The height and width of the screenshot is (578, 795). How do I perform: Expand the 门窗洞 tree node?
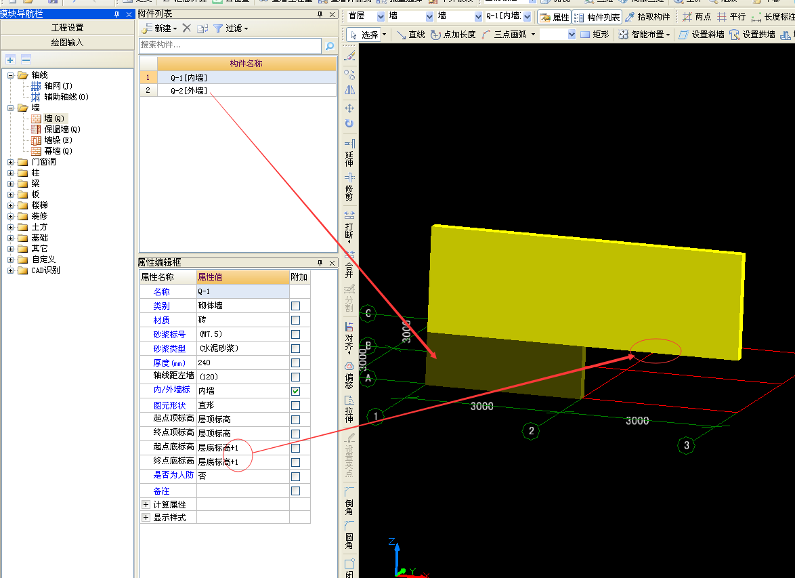pyautogui.click(x=11, y=162)
